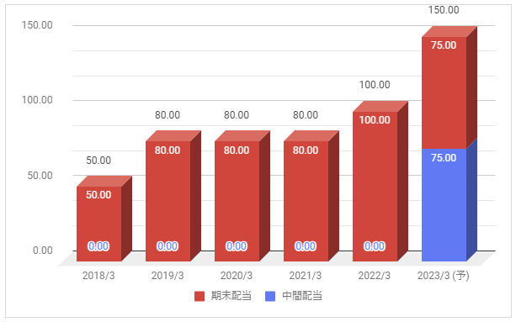The width and height of the screenshot is (516, 322).
Task: Click the white 80.00 label inside 2019/3 bar
Action: [x=168, y=150]
